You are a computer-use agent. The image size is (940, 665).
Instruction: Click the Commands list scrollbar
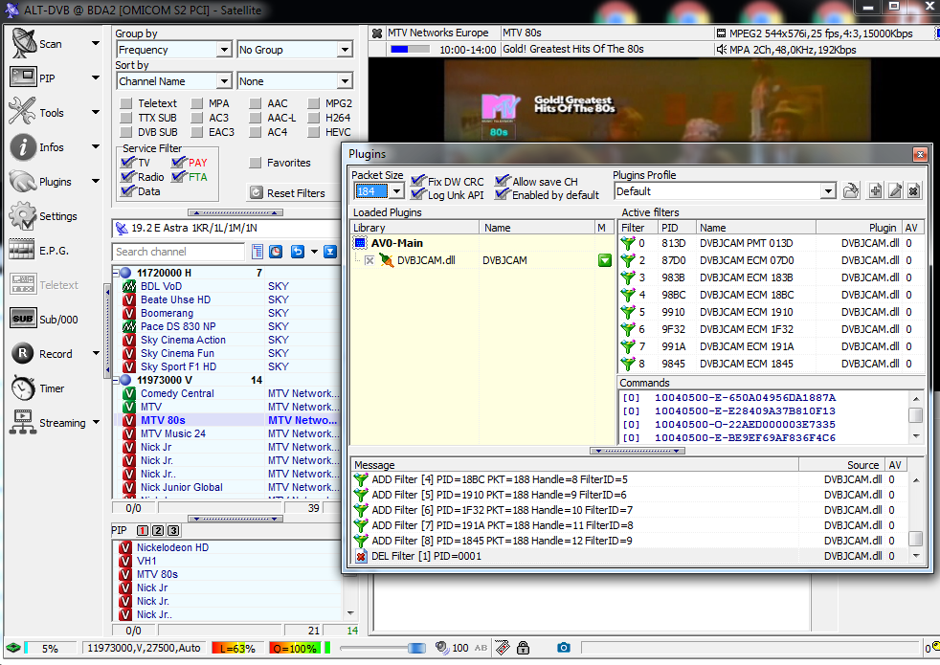915,417
